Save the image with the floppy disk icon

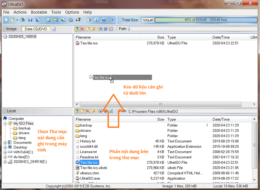click(x=30, y=20)
